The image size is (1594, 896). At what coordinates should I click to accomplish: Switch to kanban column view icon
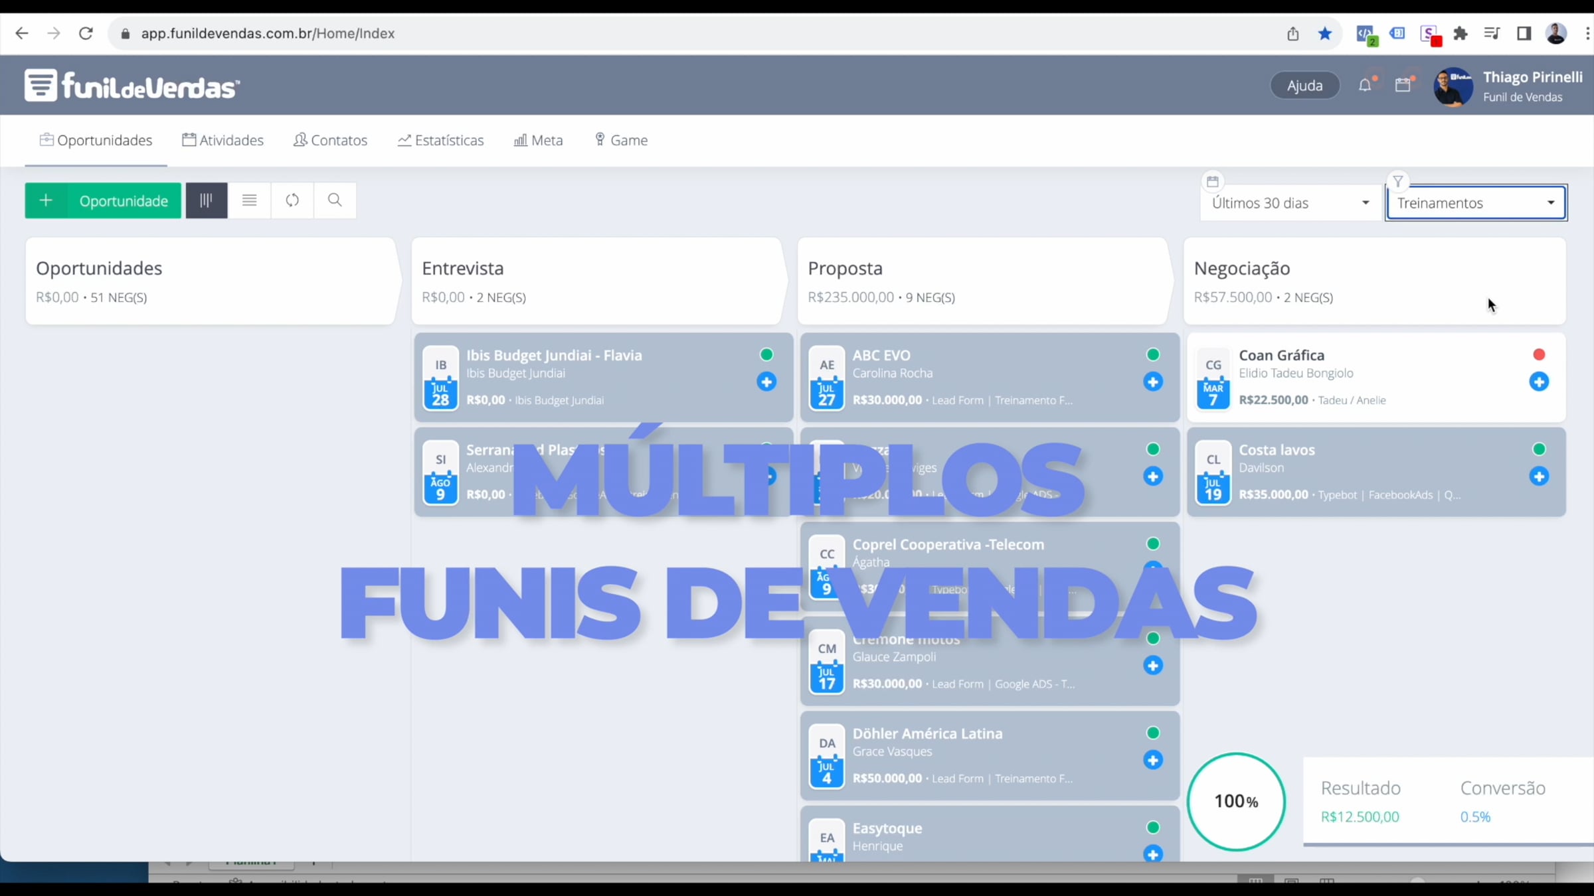(x=206, y=200)
